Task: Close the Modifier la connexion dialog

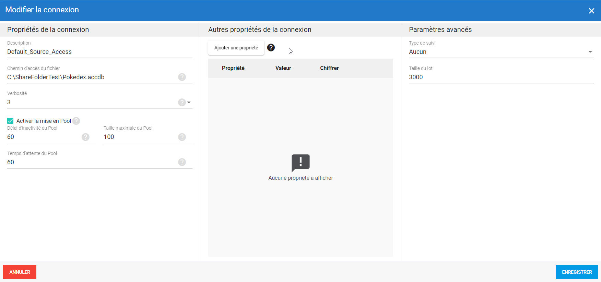Action: point(591,11)
